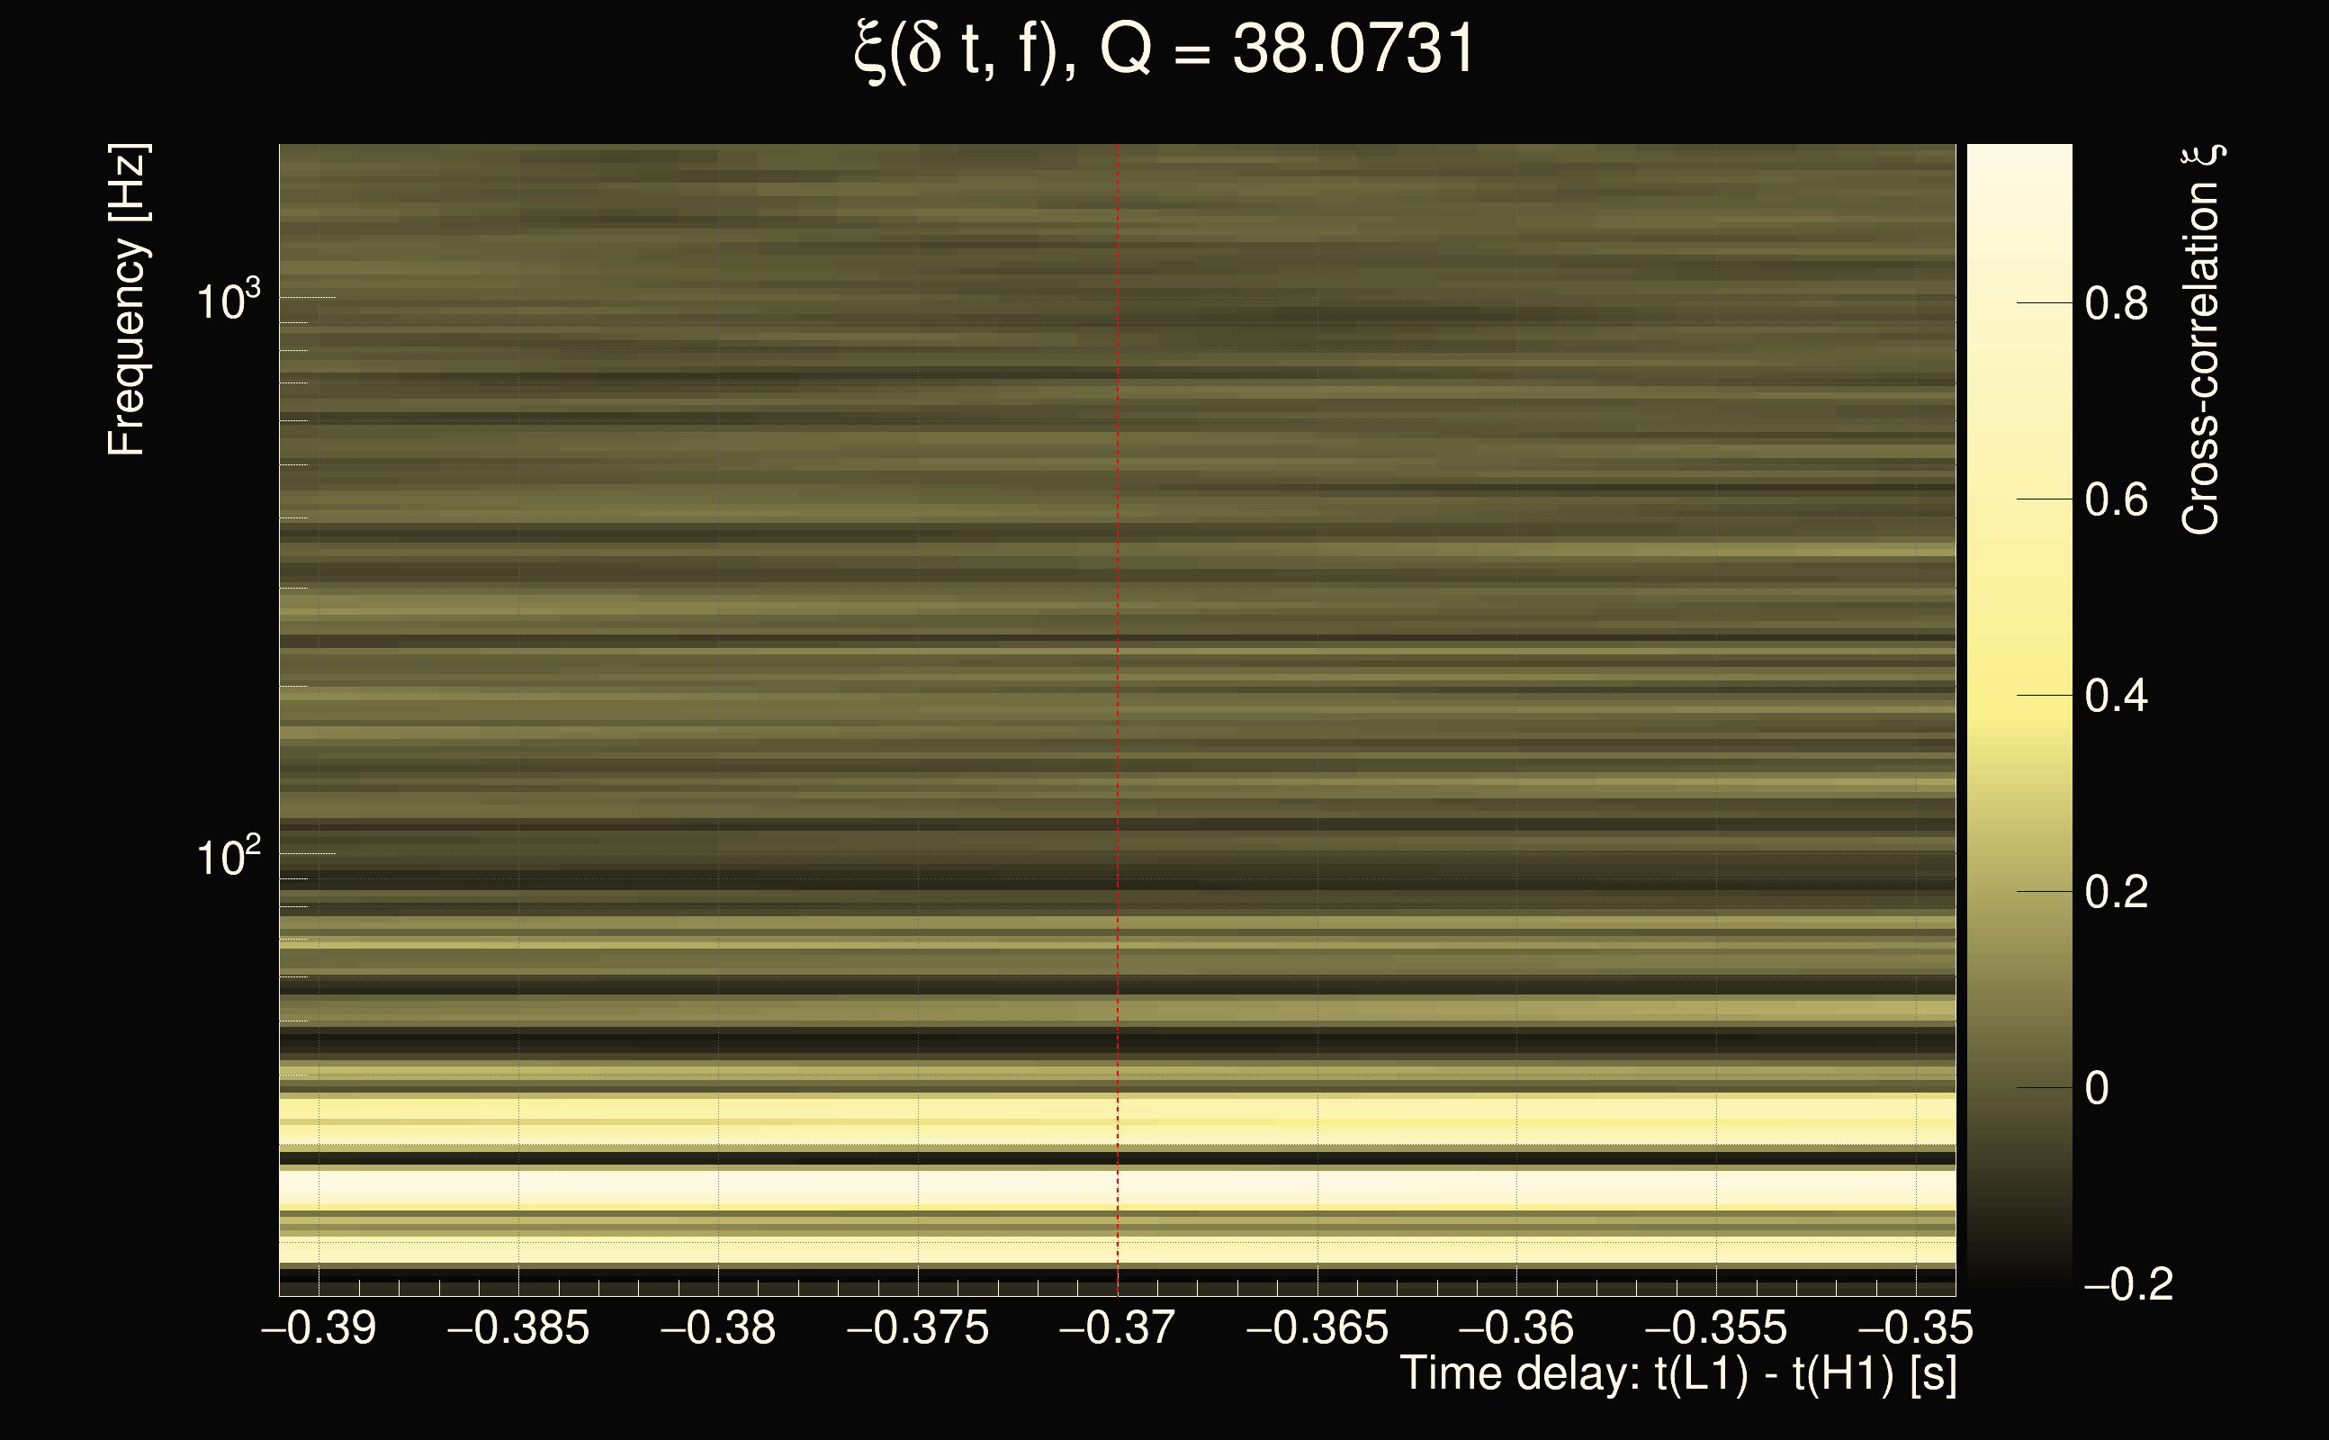Click the -0.2 label on the color scale
The height and width of the screenshot is (1440, 2329).
[x=2127, y=1285]
